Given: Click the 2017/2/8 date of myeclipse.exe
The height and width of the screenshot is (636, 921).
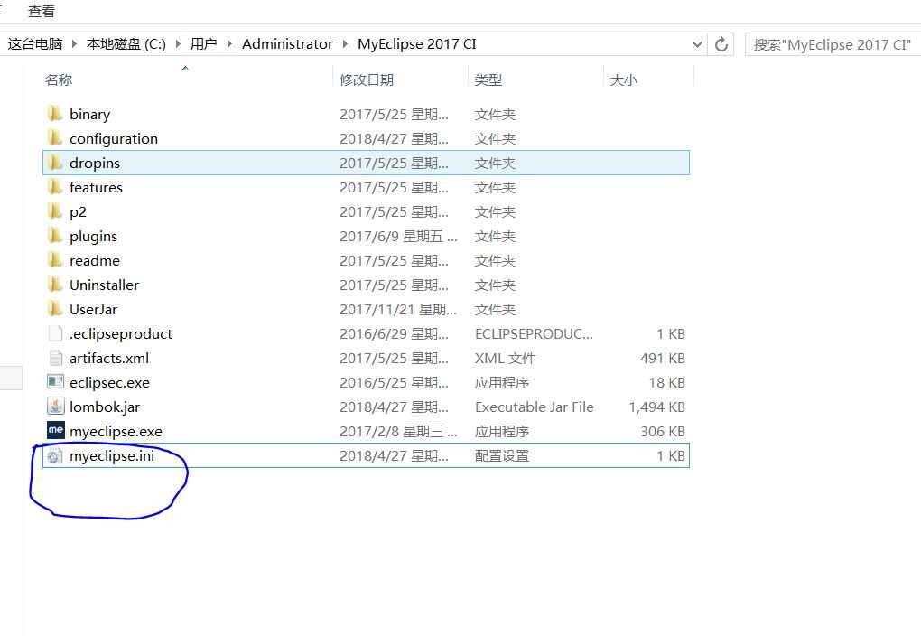Looking at the screenshot, I should click(x=398, y=432).
